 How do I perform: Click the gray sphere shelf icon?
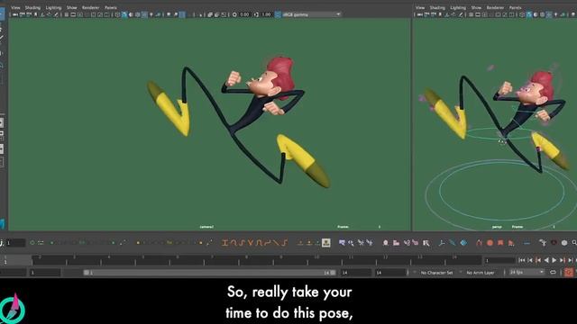click(564, 243)
